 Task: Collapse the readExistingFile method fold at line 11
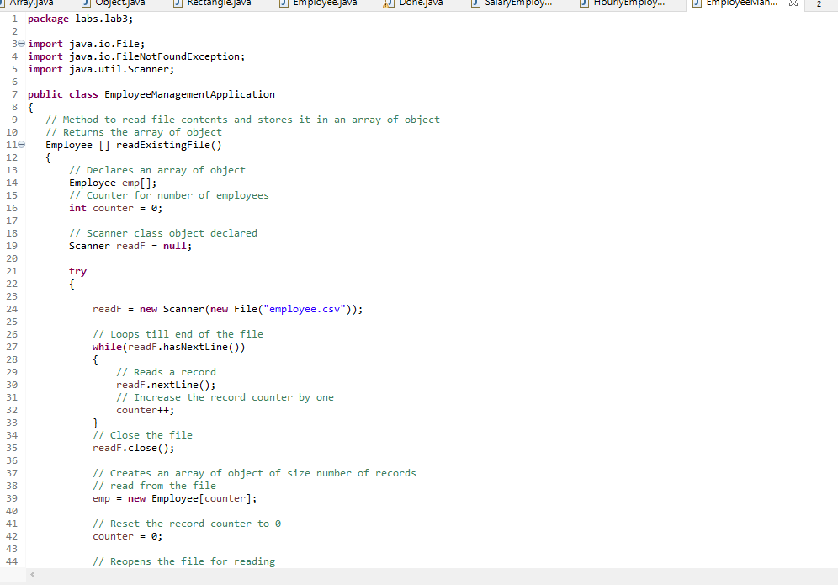point(21,145)
